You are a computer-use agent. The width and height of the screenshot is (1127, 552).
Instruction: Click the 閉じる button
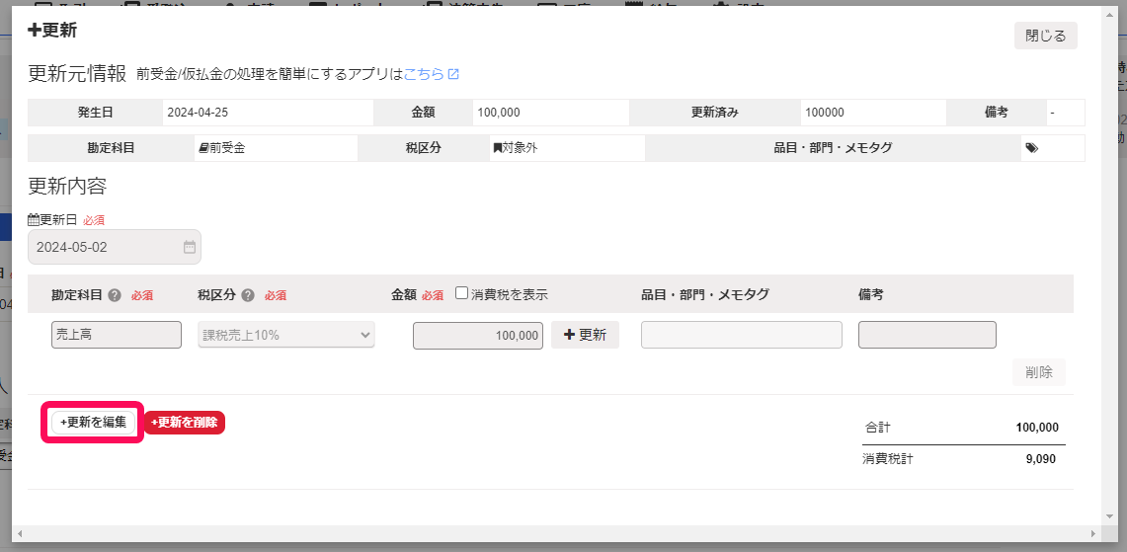click(x=1045, y=36)
